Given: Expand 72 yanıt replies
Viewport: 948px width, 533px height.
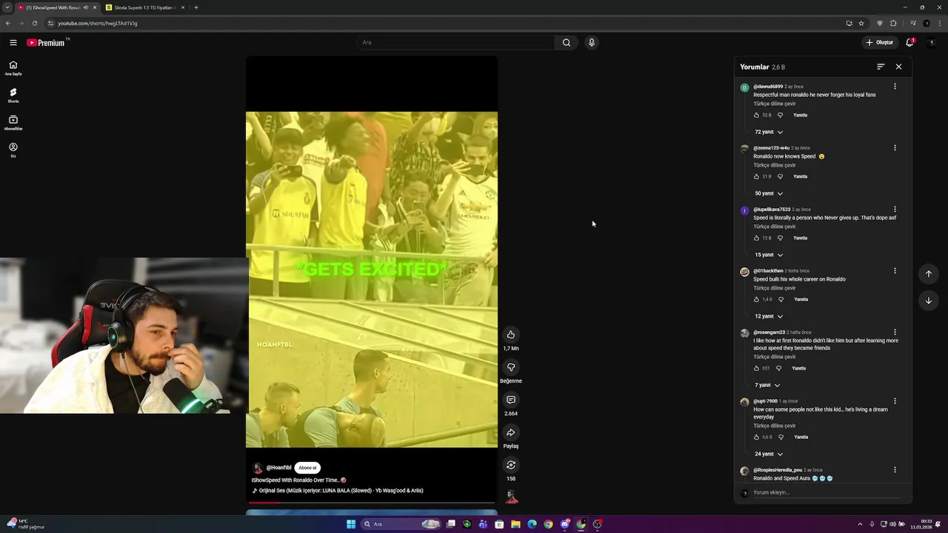Looking at the screenshot, I should [769, 132].
